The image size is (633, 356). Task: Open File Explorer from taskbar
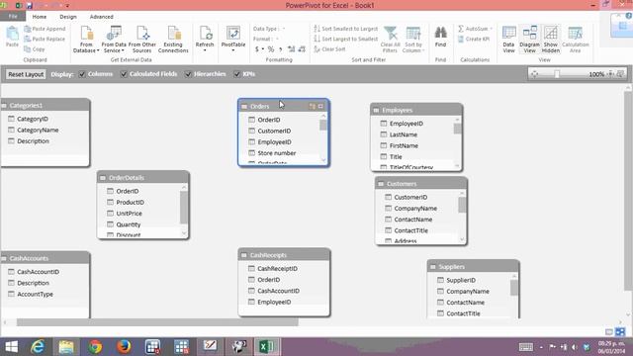(66, 347)
